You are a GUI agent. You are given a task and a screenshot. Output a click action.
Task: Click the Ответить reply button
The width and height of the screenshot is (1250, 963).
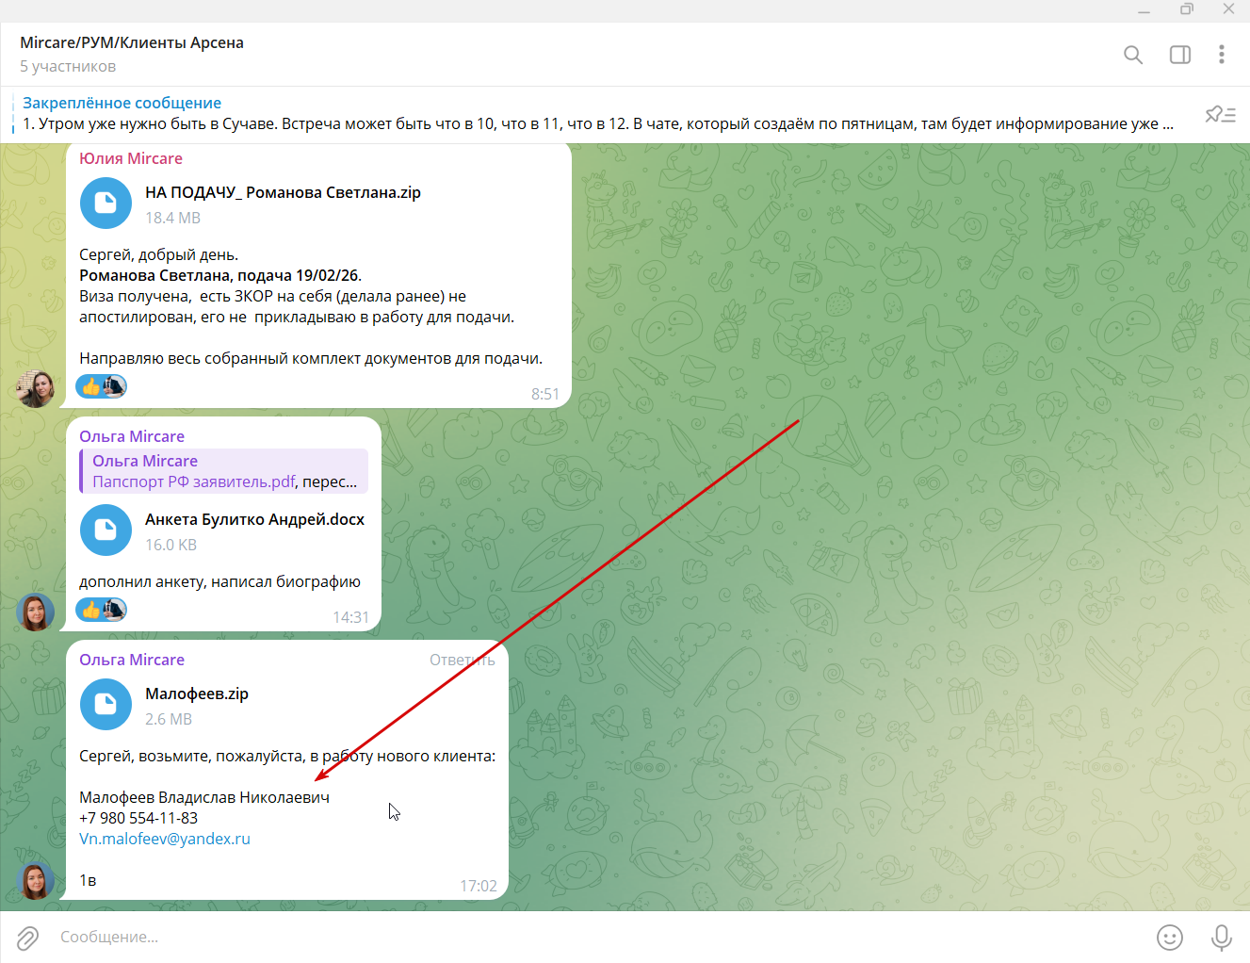462,660
